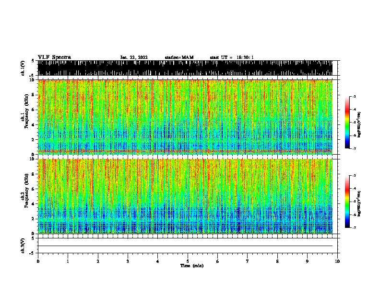Click the time axis tick label "8"
Viewport: 380px width, 293px height.
(x=277, y=261)
